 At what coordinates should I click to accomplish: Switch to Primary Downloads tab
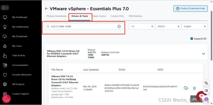[57, 16]
